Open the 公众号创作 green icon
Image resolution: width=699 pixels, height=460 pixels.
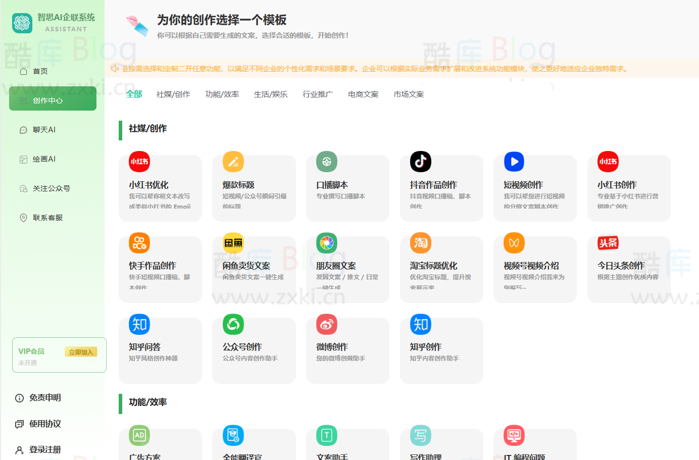(233, 324)
